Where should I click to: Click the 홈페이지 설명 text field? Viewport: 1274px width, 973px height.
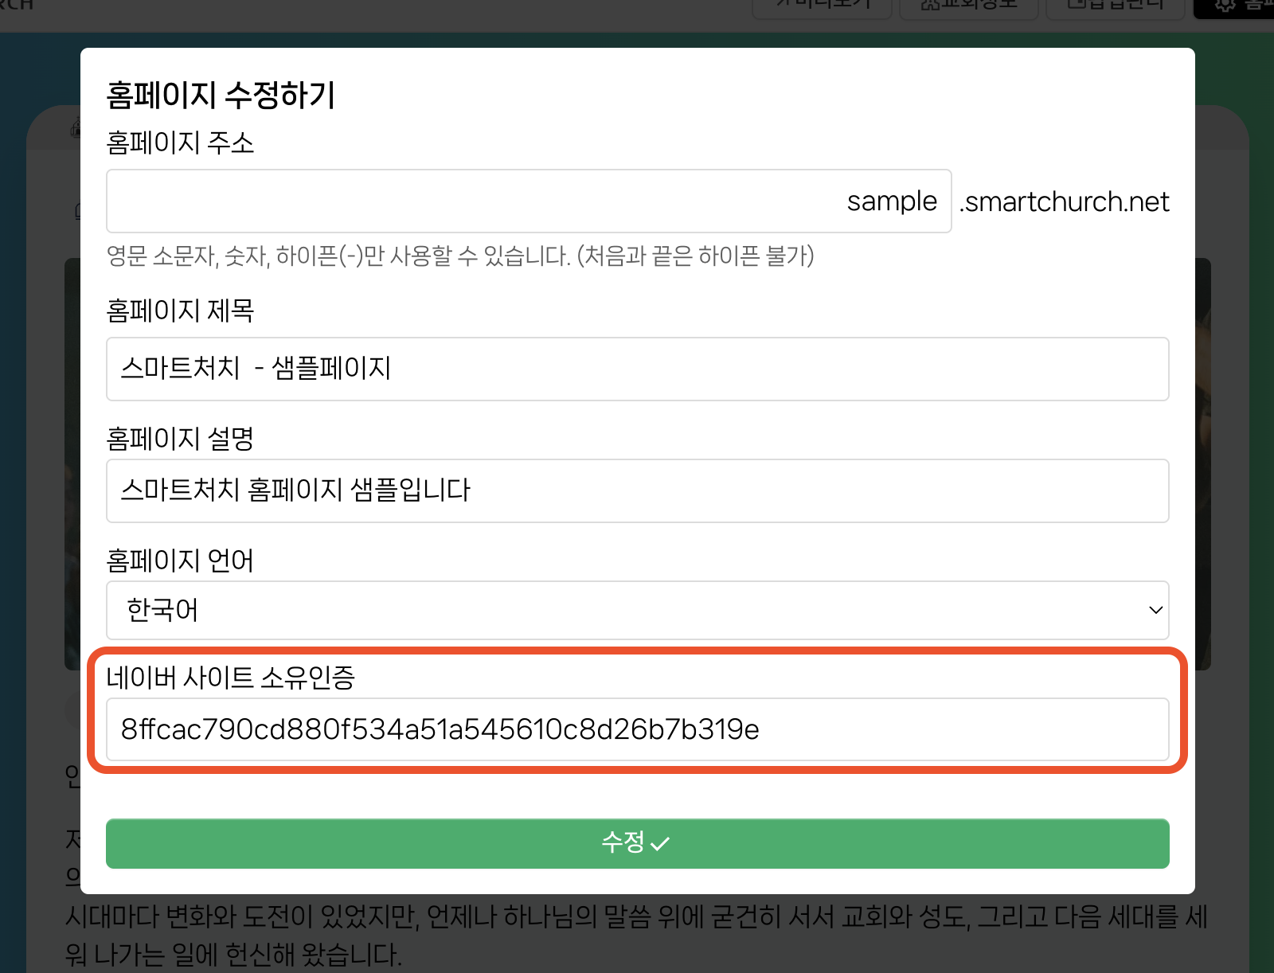click(637, 490)
